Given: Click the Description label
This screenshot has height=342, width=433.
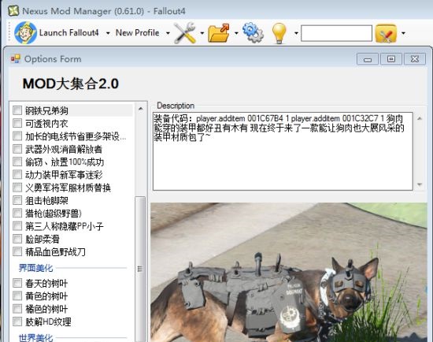Looking at the screenshot, I should pyautogui.click(x=176, y=106).
